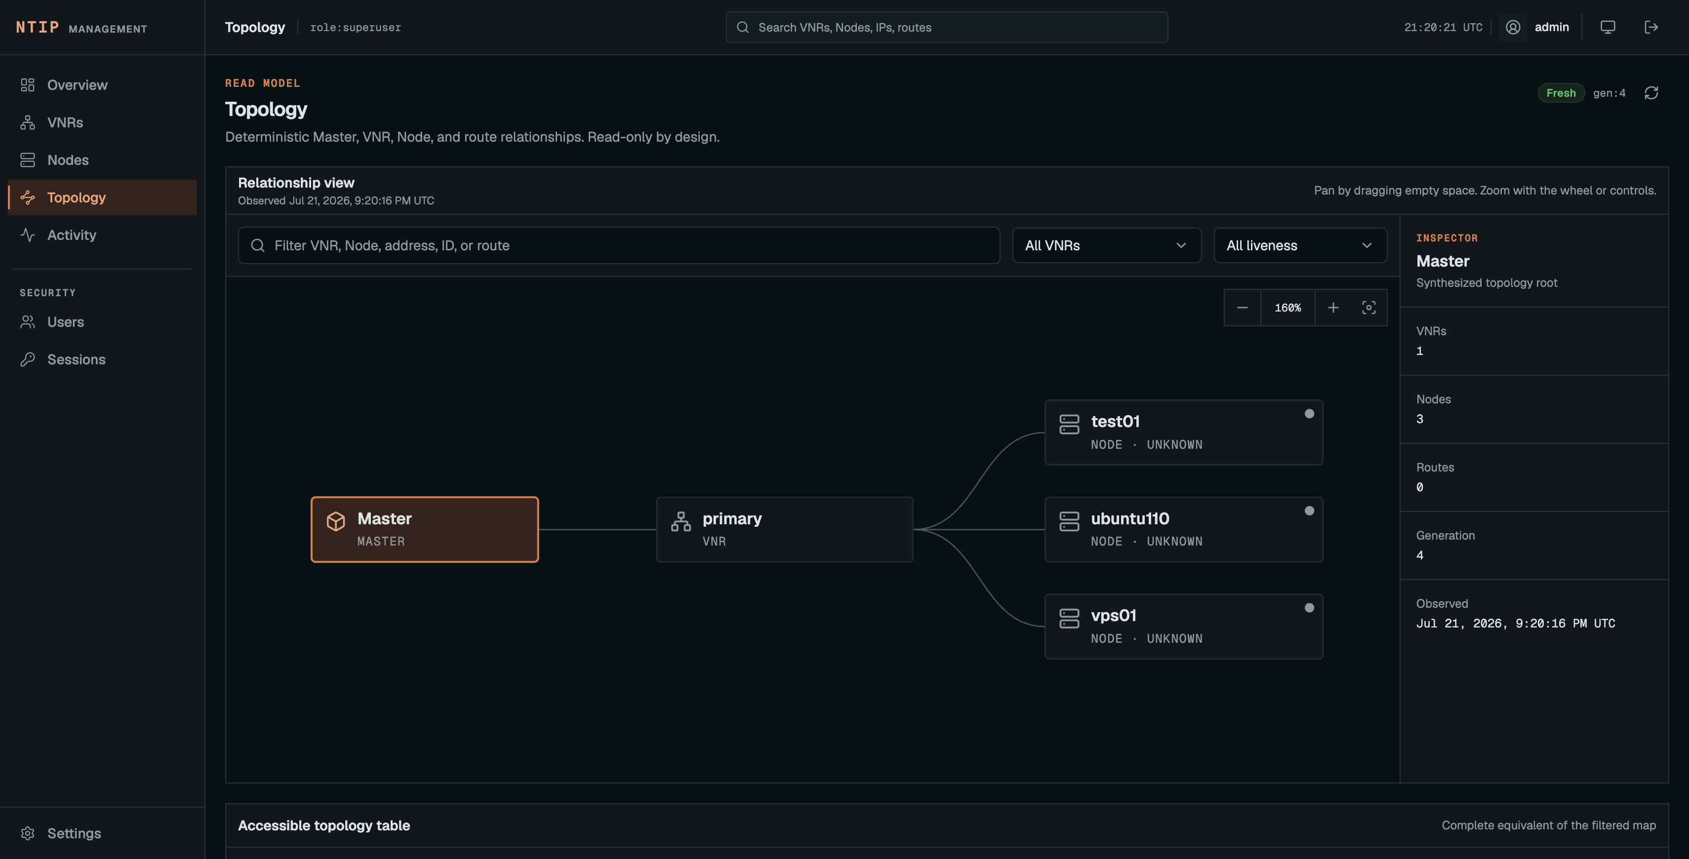Open the Users security page
The width and height of the screenshot is (1689, 859).
102,322
